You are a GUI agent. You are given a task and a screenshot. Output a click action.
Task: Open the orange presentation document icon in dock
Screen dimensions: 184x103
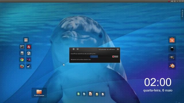tap(90, 94)
